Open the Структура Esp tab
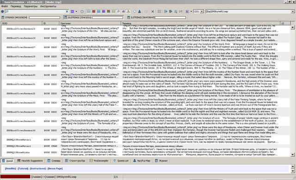The height and width of the screenshot is (180, 296). pos(75,161)
